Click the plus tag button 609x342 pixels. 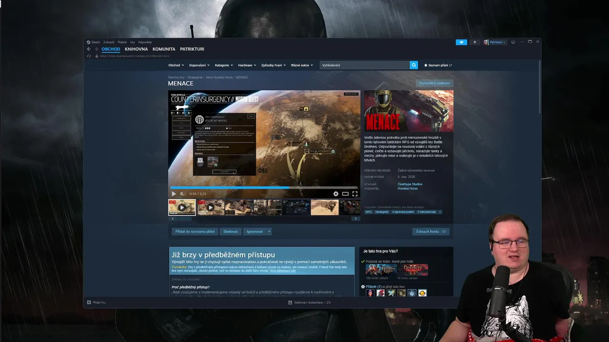pos(440,212)
